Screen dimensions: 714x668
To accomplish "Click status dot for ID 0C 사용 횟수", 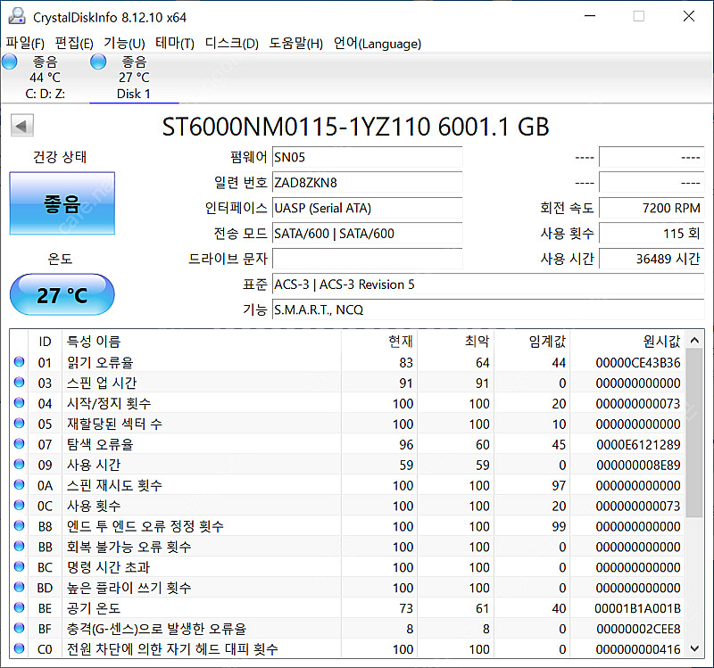I will tap(19, 505).
